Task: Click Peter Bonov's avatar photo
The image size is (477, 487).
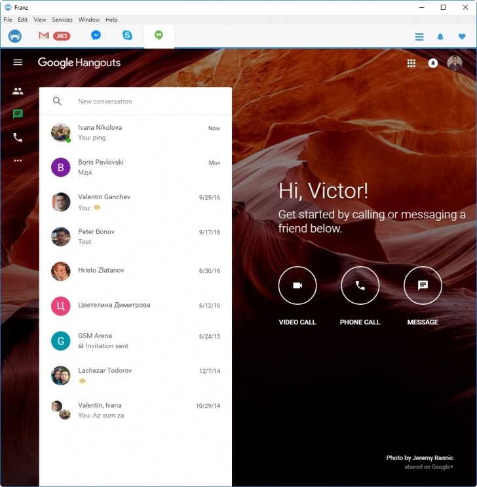Action: (x=60, y=237)
